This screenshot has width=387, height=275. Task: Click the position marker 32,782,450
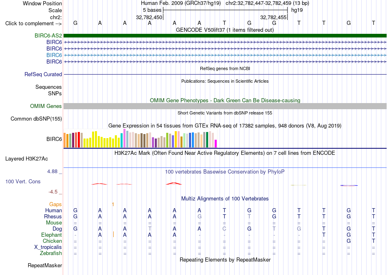click(x=149, y=17)
